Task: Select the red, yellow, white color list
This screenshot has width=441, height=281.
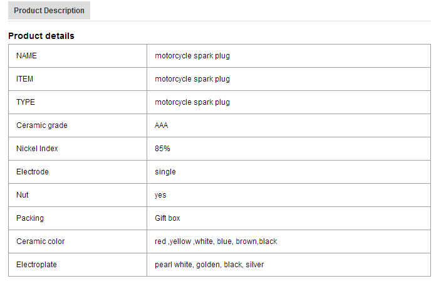Action: point(215,241)
